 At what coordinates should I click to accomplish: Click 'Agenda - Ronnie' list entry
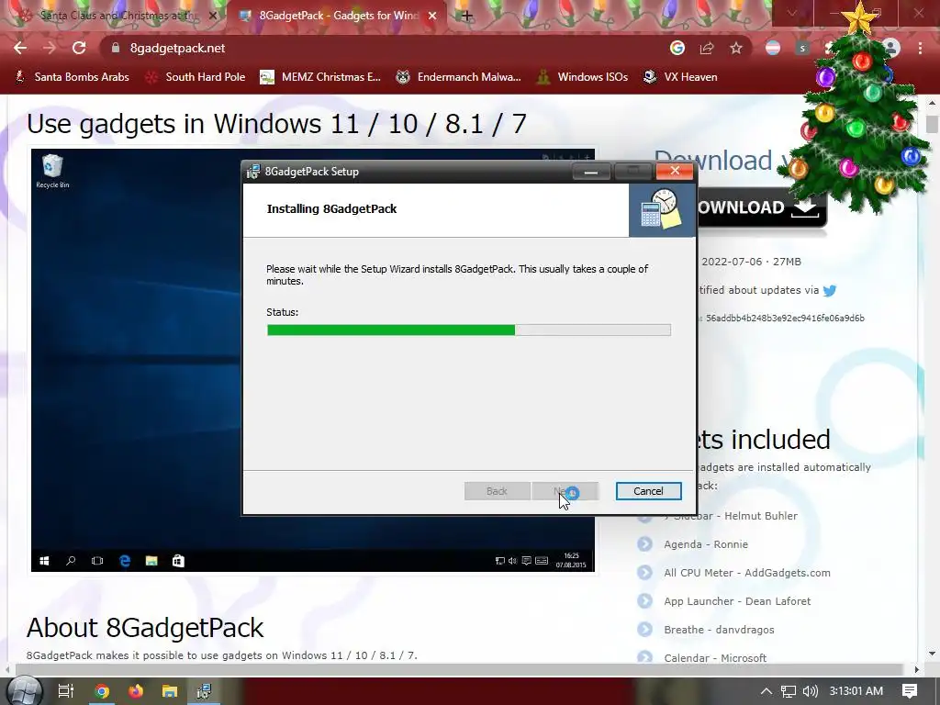pos(706,544)
